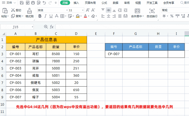Viewport: 189px width, 116px height.
Task: Click the 开始 tab button
Action: tap(65, 3)
